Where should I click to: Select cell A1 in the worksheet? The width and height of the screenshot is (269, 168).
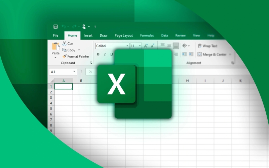(64, 86)
